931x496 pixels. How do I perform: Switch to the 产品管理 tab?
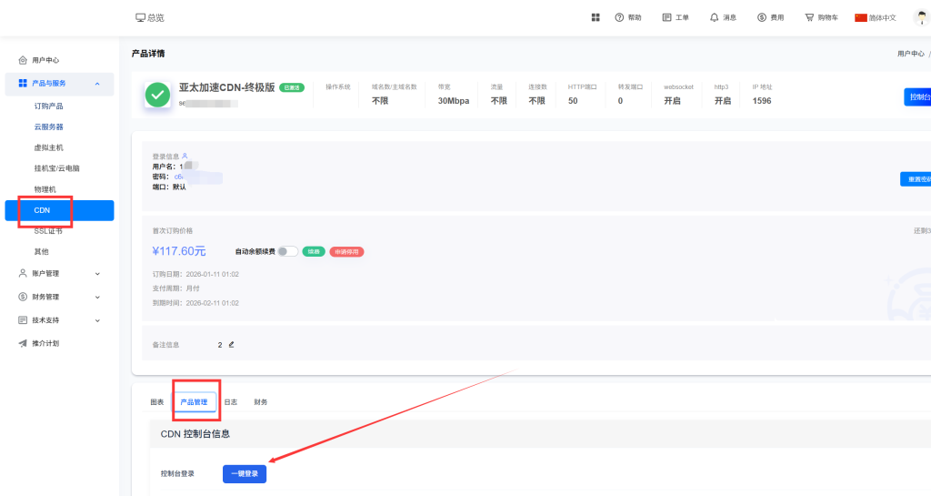(195, 402)
